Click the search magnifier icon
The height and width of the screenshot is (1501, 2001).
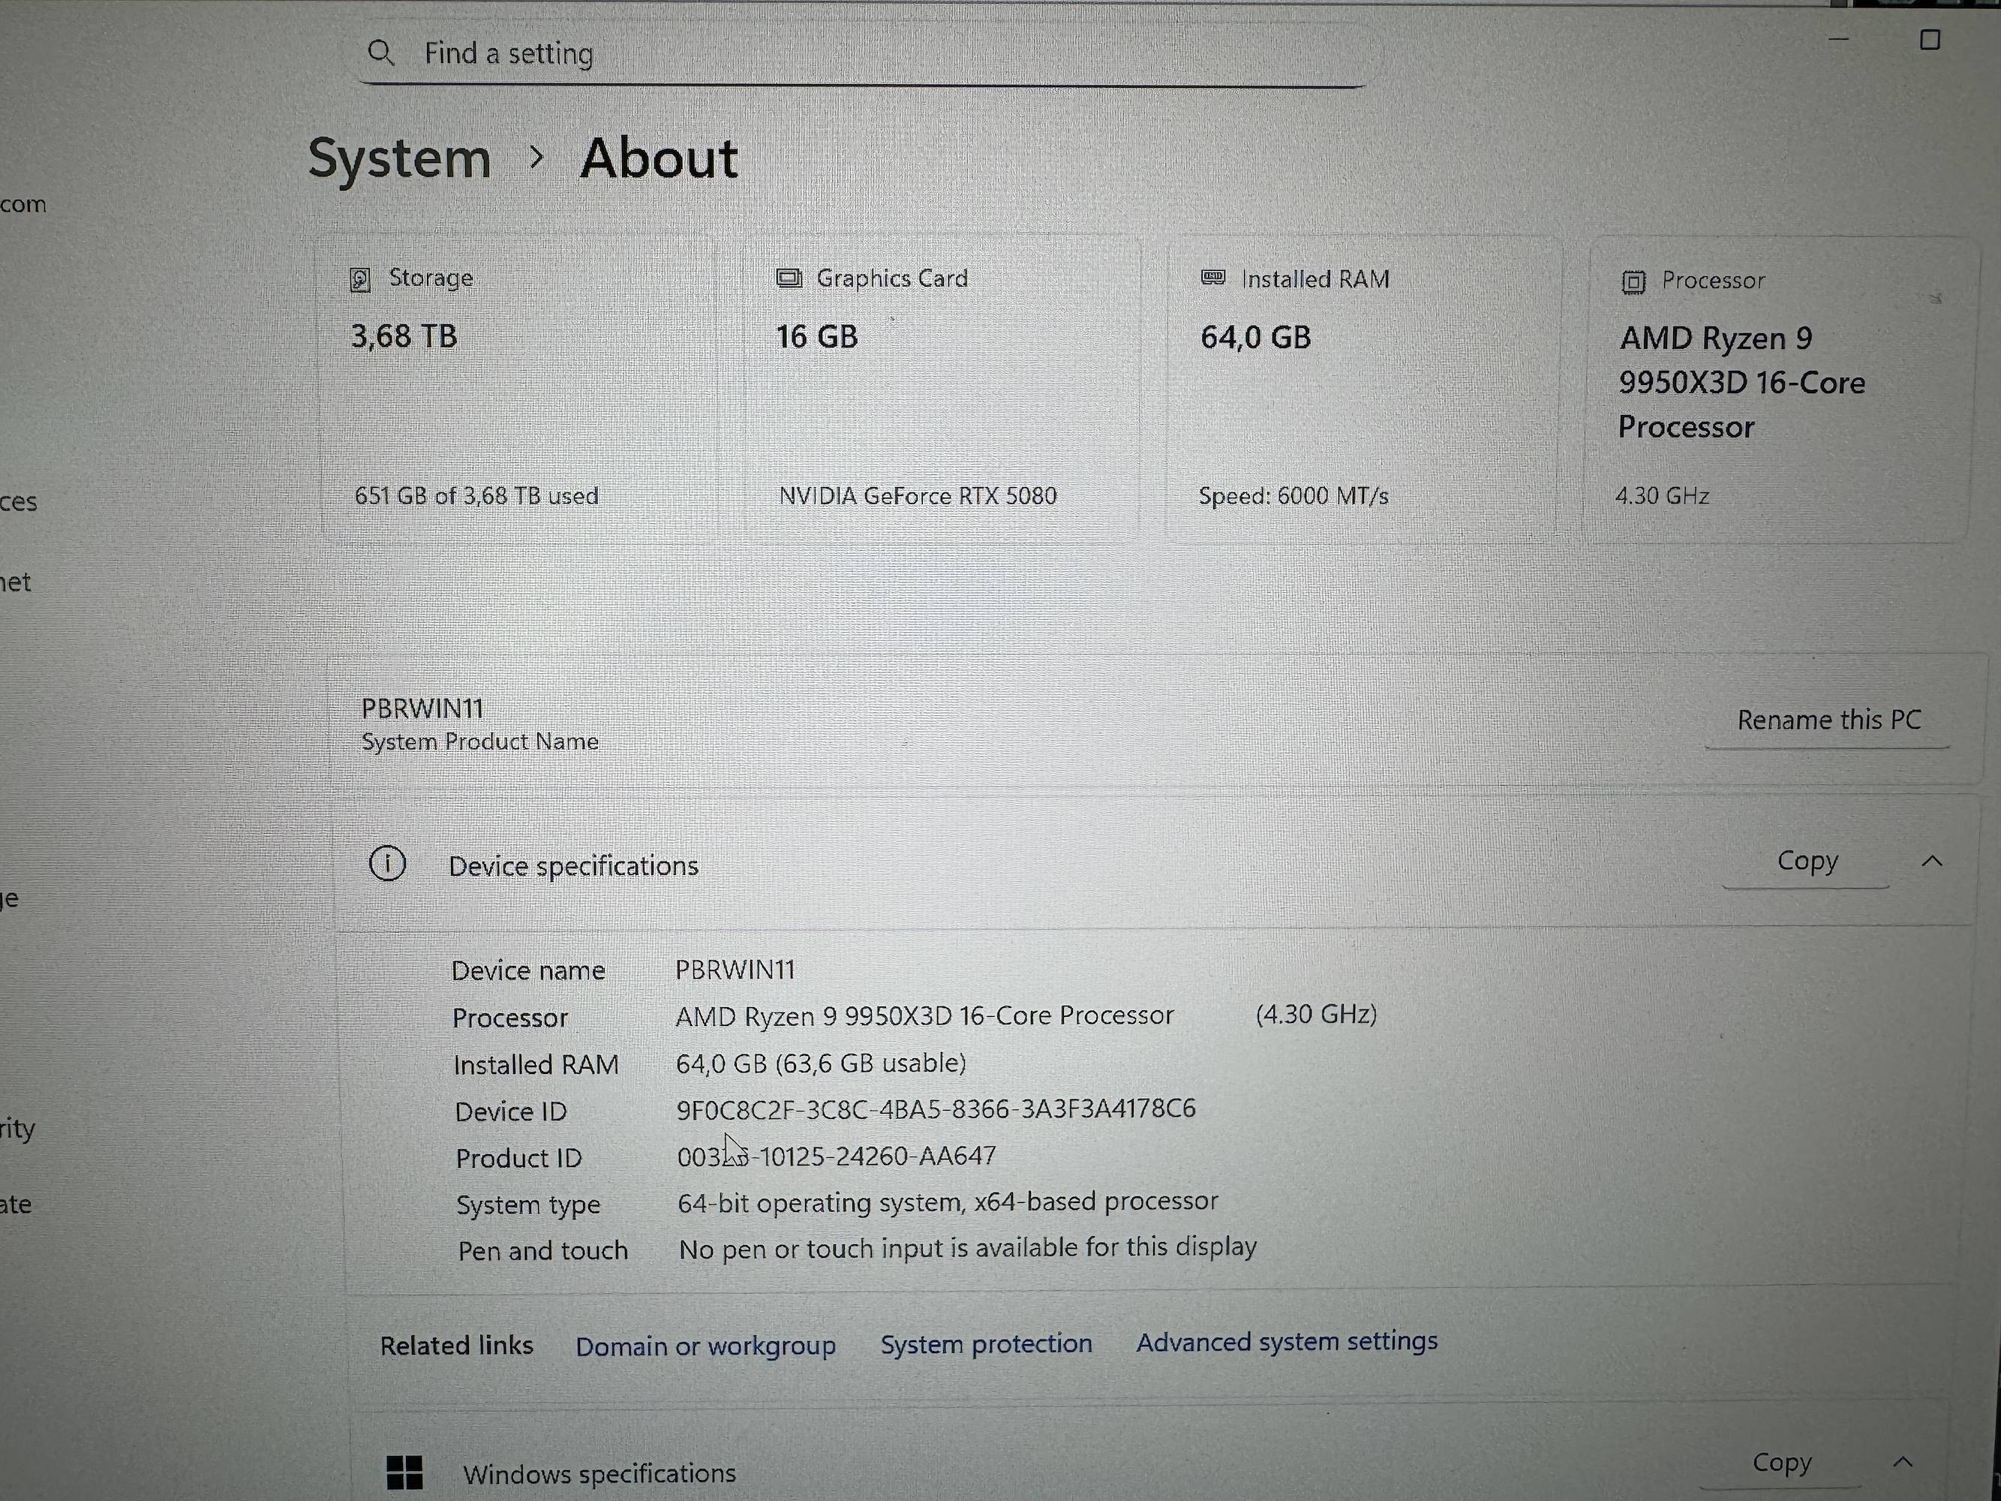coord(381,53)
